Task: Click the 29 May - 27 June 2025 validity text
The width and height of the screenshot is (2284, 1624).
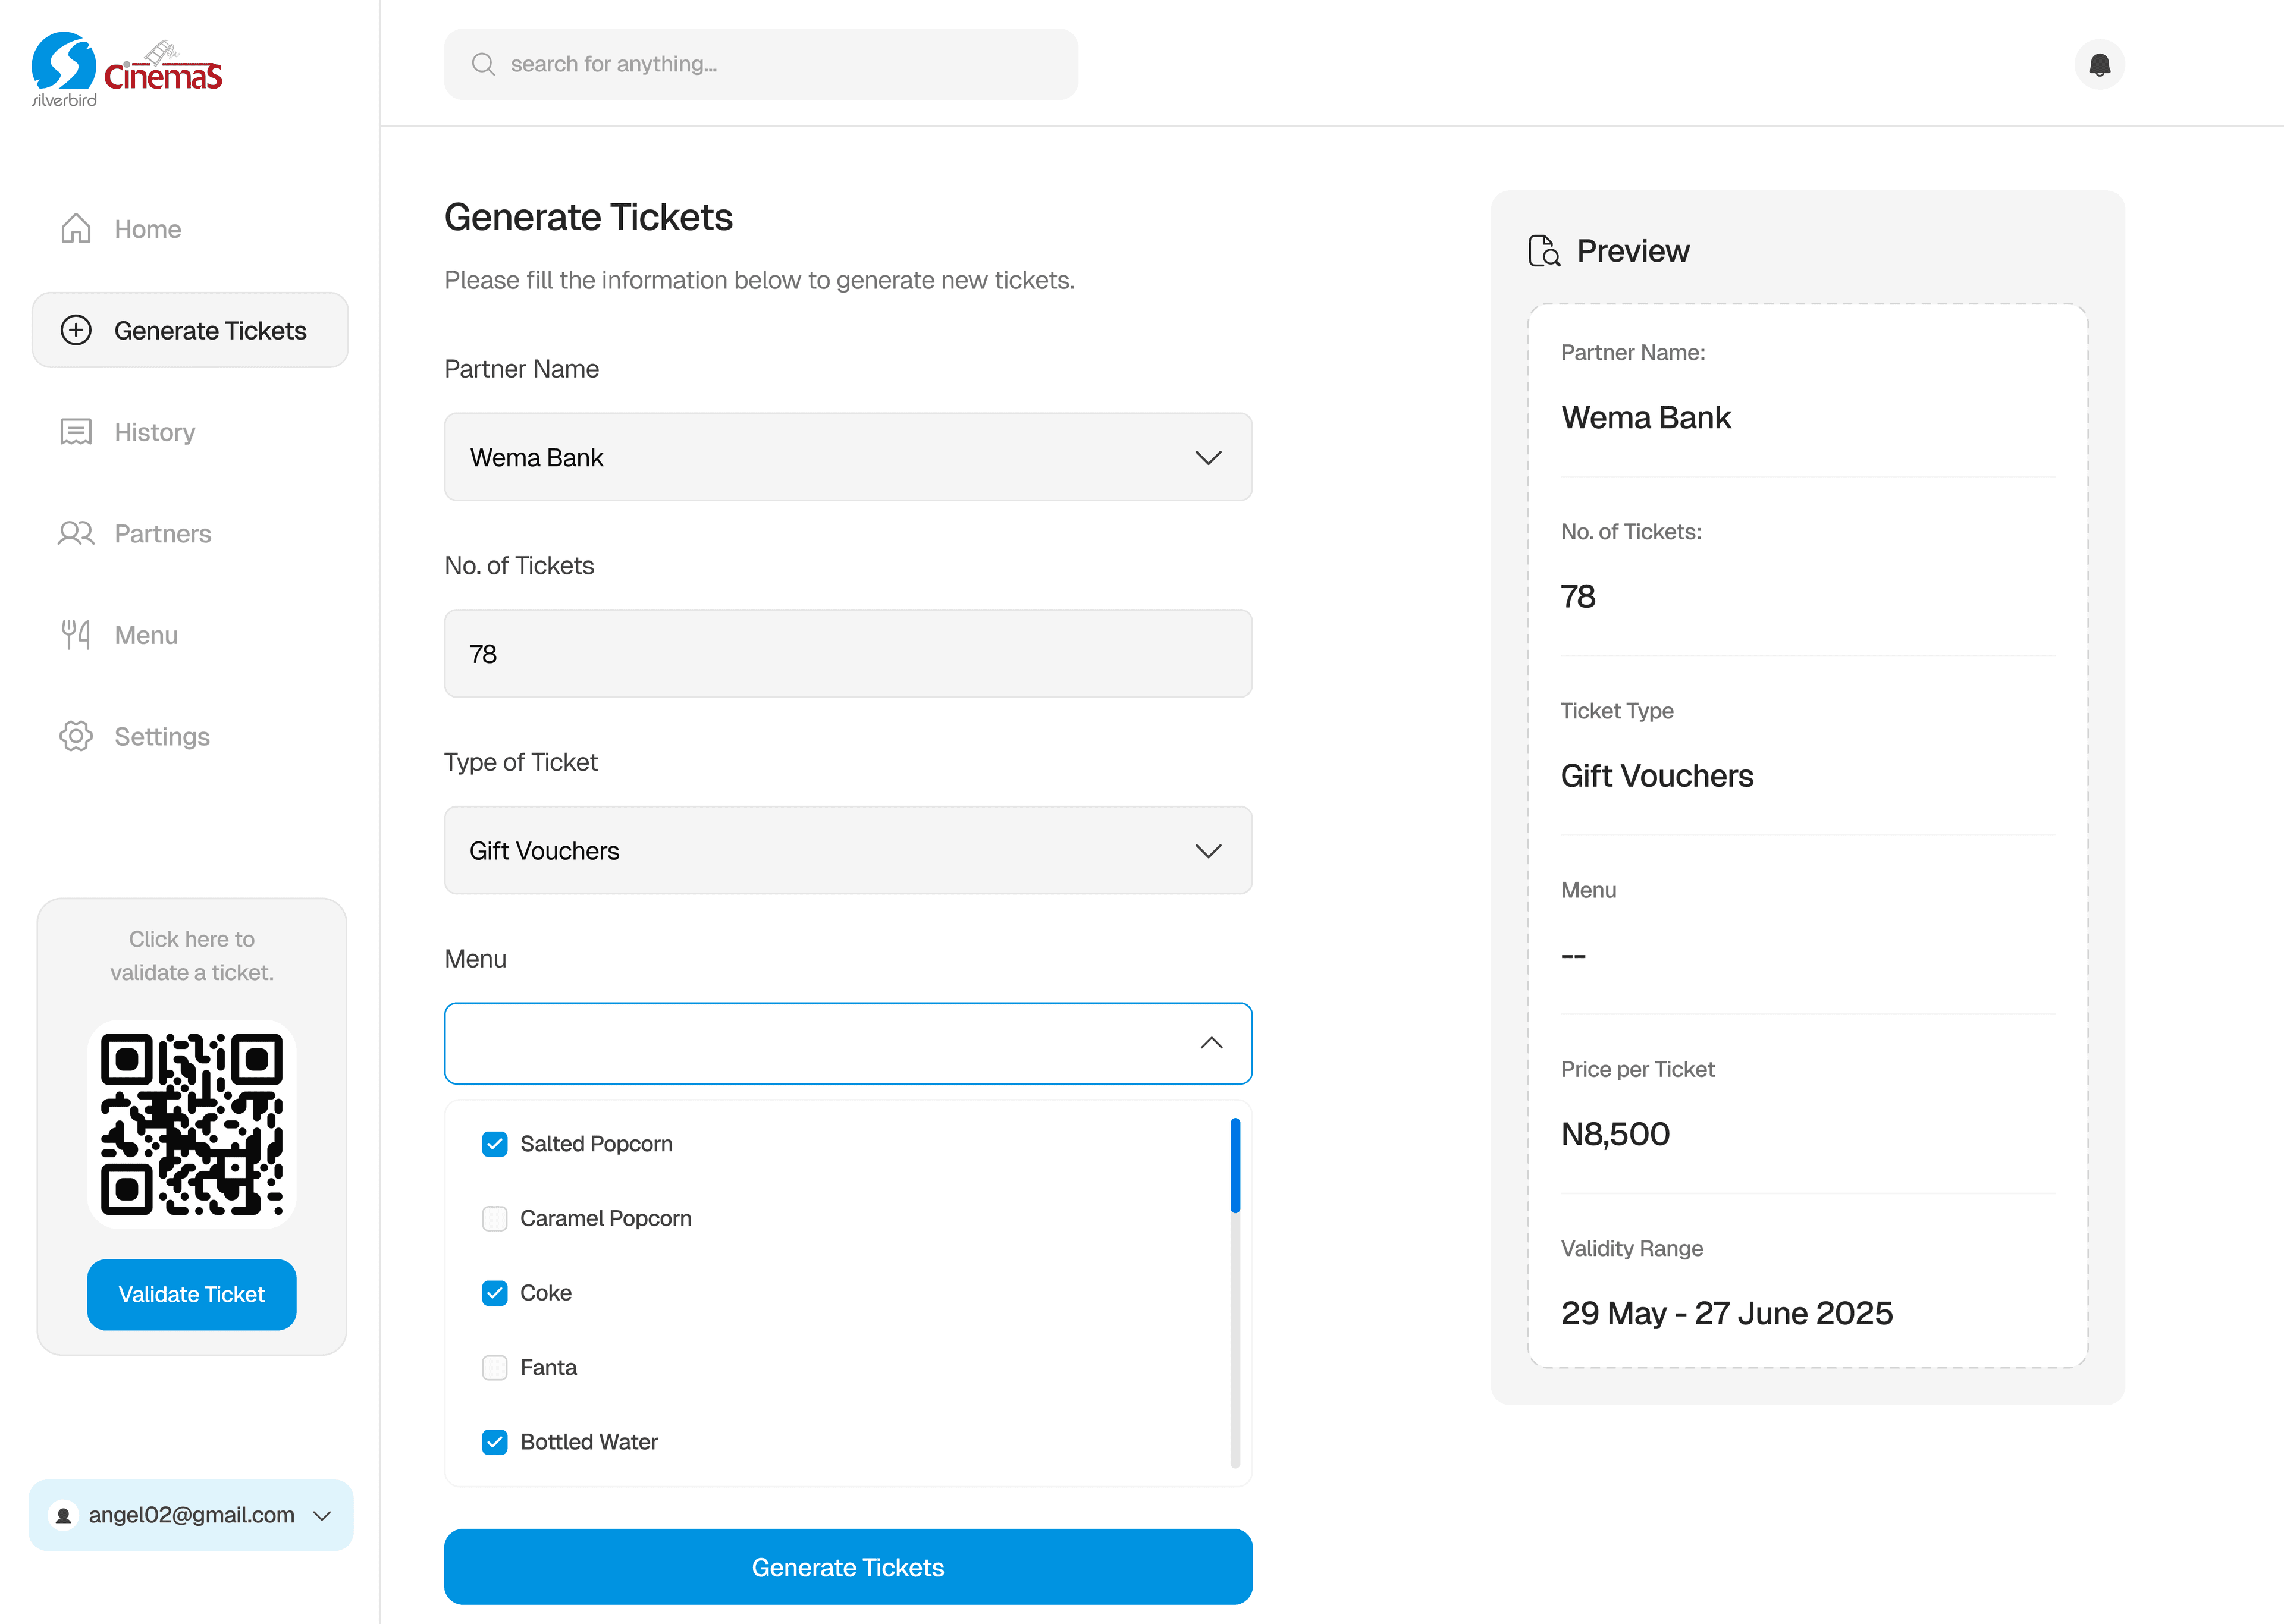Action: coord(1726,1313)
